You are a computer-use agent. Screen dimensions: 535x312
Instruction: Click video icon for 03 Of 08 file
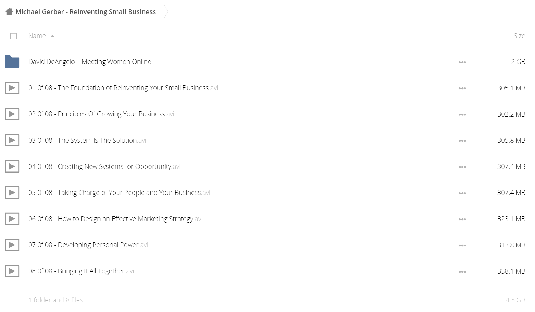tap(12, 140)
